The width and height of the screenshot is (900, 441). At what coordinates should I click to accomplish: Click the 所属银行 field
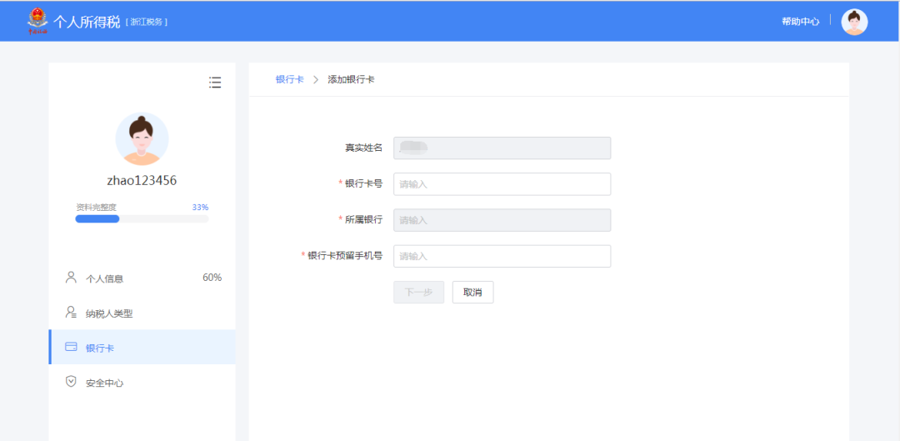point(502,220)
